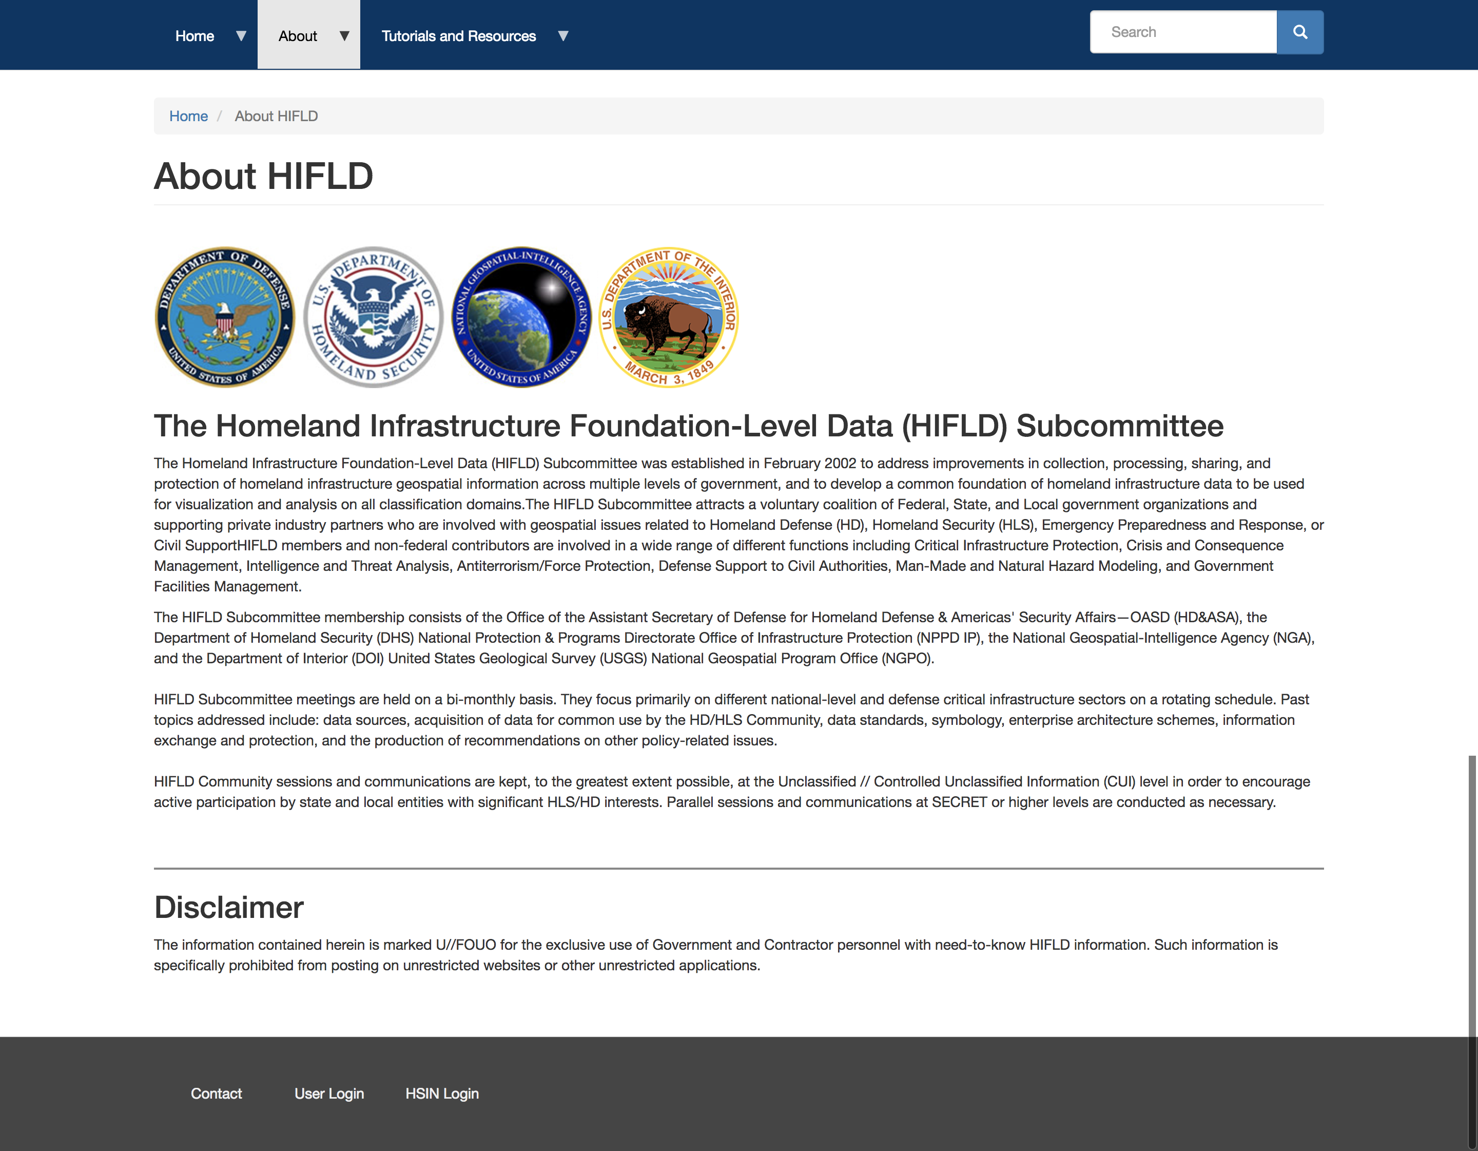Follow the Home breadcrumb link
This screenshot has width=1478, height=1151.
click(x=188, y=116)
